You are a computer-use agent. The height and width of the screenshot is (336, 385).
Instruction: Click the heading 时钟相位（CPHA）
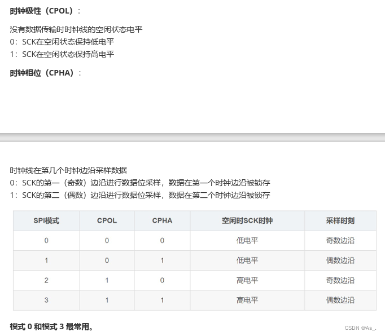coord(45,73)
